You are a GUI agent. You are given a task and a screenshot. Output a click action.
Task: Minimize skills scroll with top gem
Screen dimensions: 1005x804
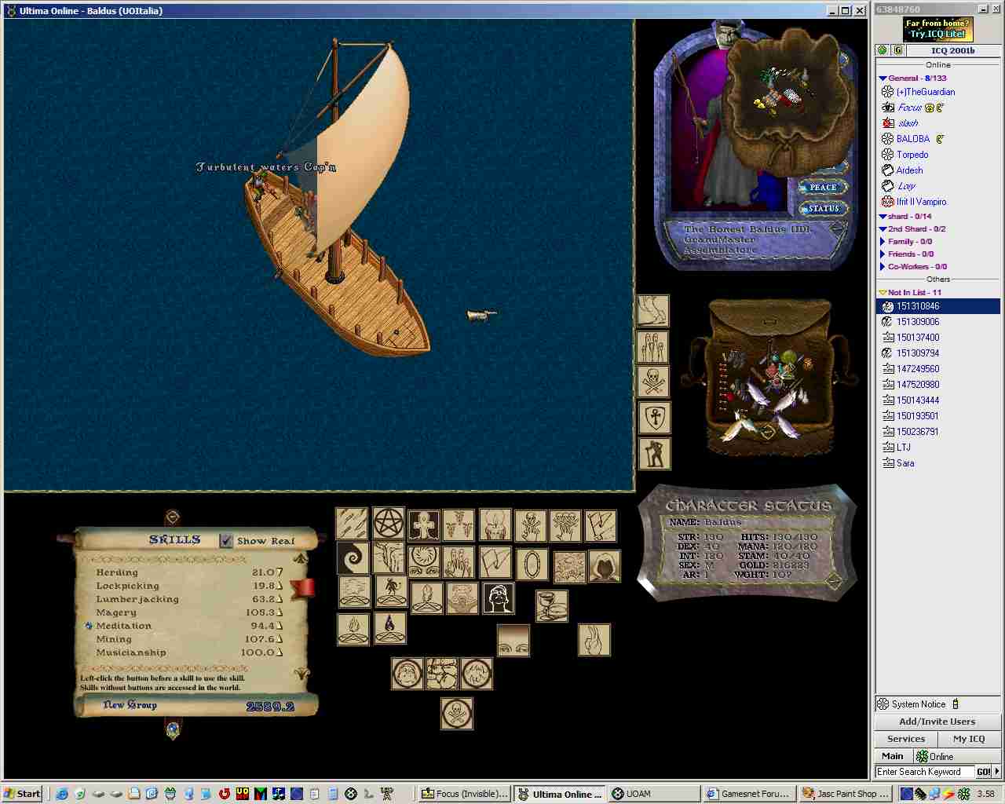tap(173, 517)
